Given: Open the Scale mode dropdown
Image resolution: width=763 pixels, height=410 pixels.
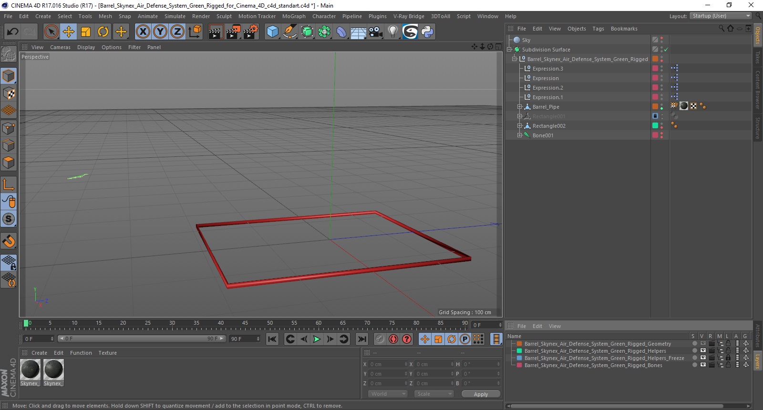Looking at the screenshot, I should tap(434, 394).
